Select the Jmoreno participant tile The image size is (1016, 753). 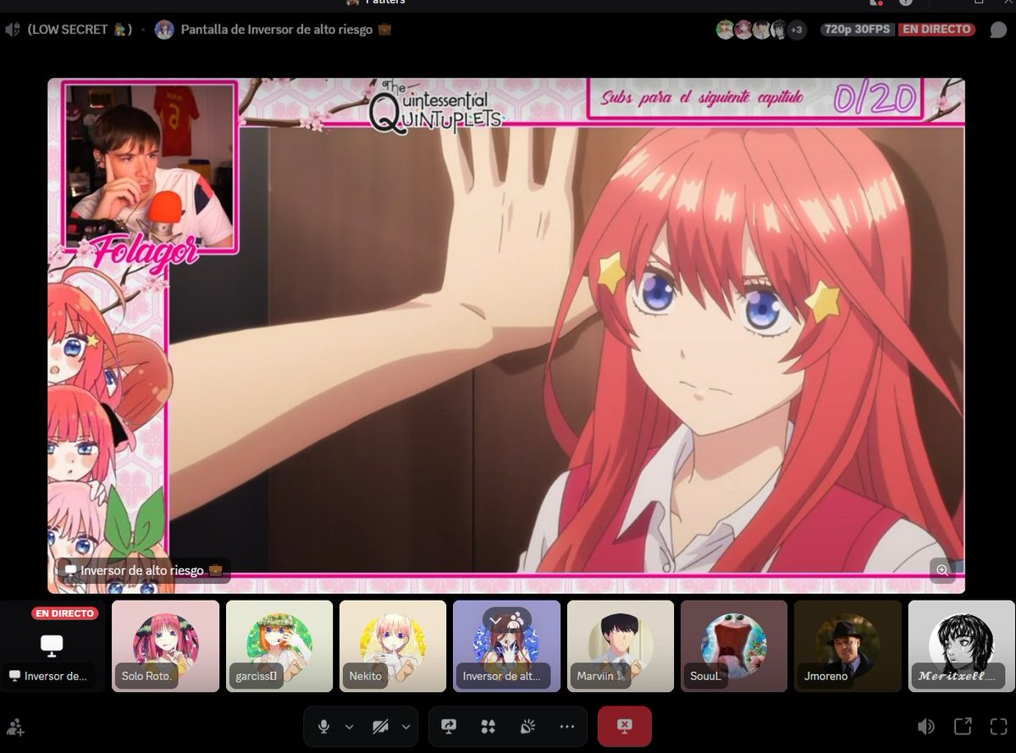click(x=848, y=646)
